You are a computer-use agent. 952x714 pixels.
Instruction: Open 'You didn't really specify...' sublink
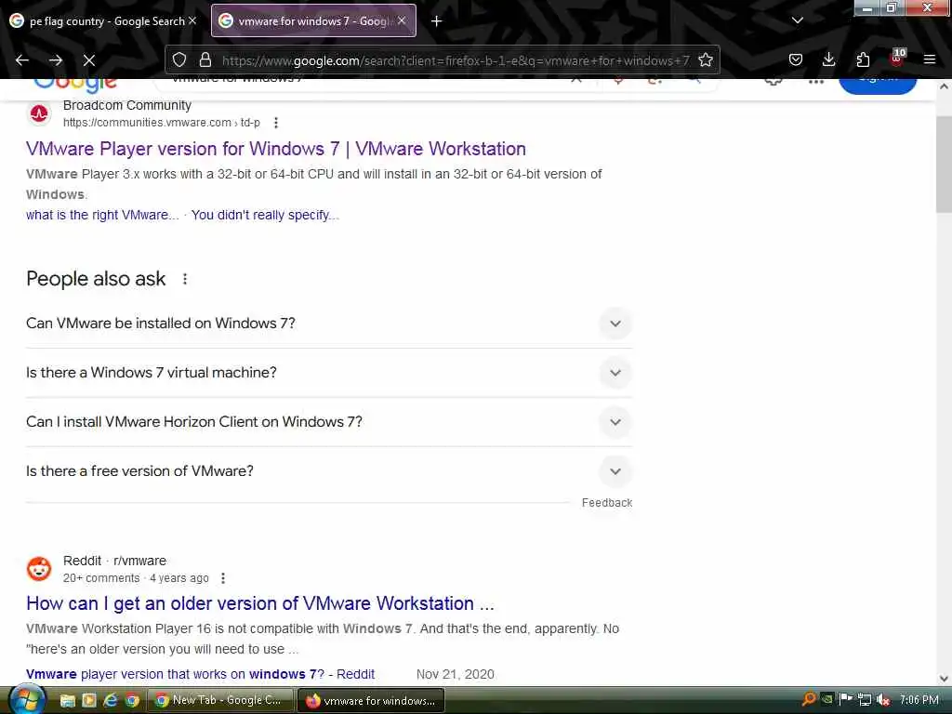265,215
